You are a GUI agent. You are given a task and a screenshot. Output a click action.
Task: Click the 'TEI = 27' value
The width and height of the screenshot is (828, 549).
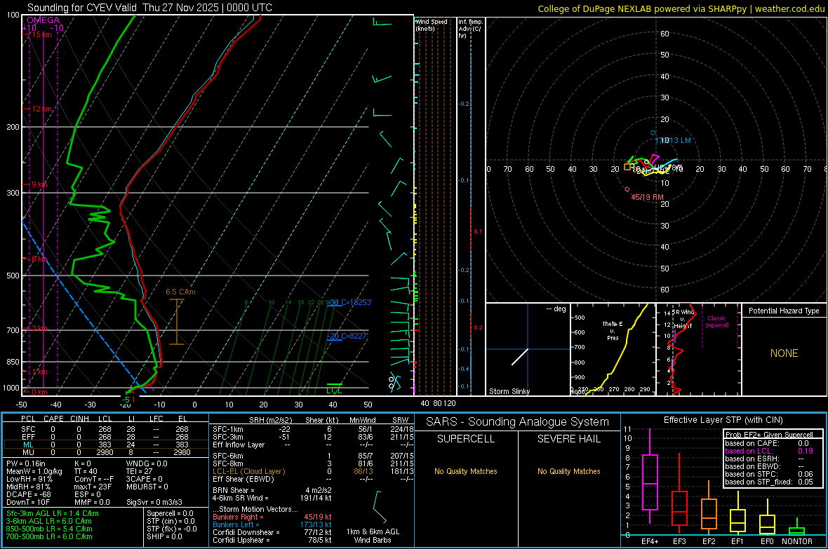click(140, 471)
